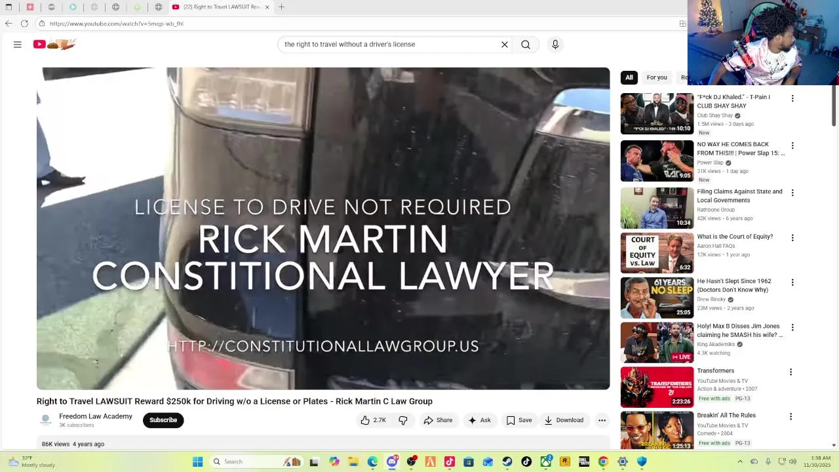Open Microsoft Edge from the taskbar
Viewport: 839px width, 472px height.
tap(372, 462)
